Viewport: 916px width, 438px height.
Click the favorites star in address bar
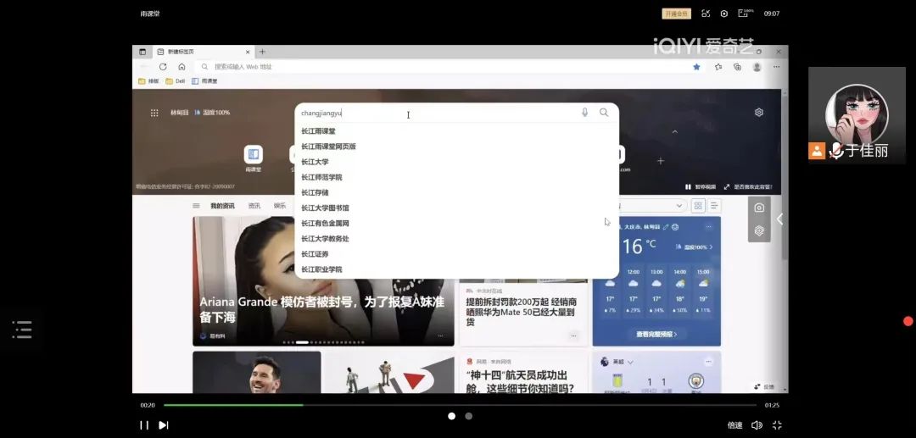(696, 67)
